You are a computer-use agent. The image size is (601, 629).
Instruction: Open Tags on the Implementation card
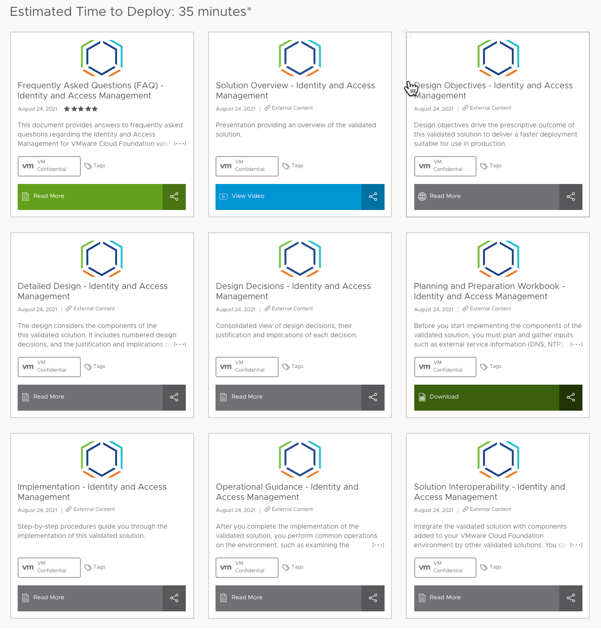(x=95, y=567)
